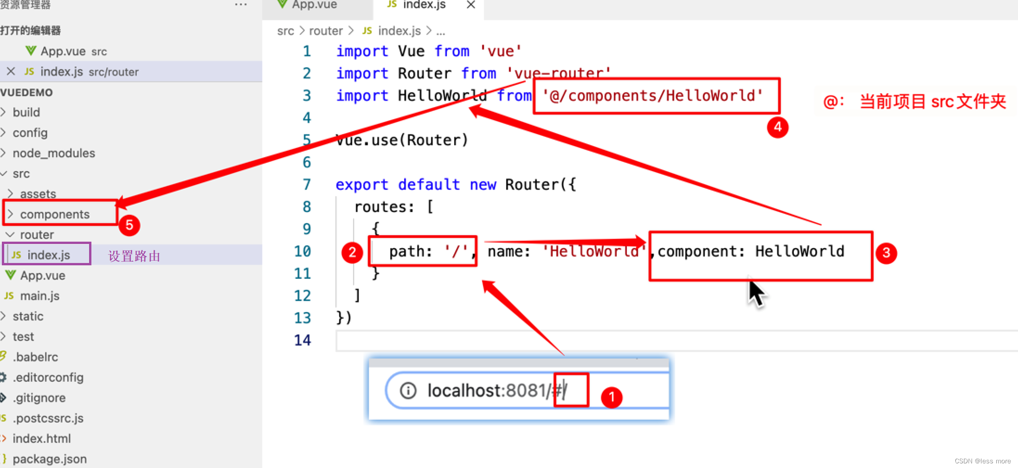Expand the test folder

23,337
